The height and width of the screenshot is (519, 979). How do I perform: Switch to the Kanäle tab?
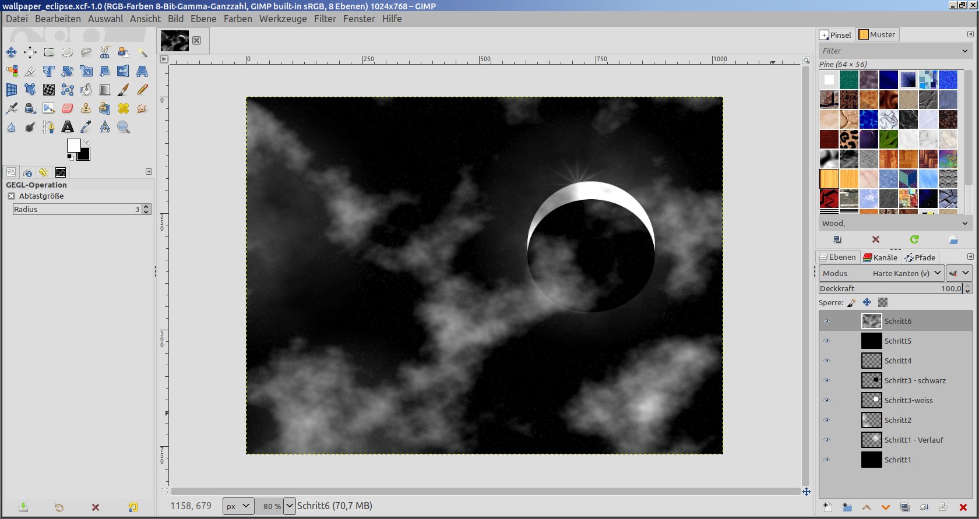coord(881,257)
